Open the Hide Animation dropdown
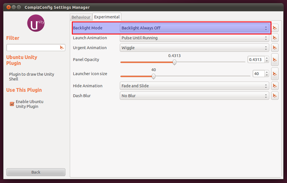 (194, 86)
